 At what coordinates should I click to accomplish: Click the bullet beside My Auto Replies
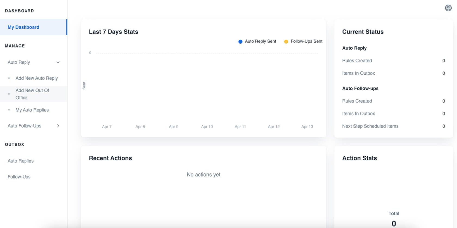pos(9,110)
